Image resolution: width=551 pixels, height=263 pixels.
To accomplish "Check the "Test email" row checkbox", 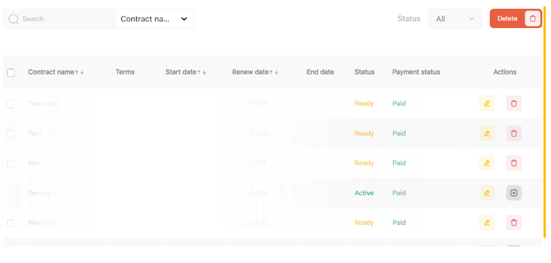I will [11, 104].
